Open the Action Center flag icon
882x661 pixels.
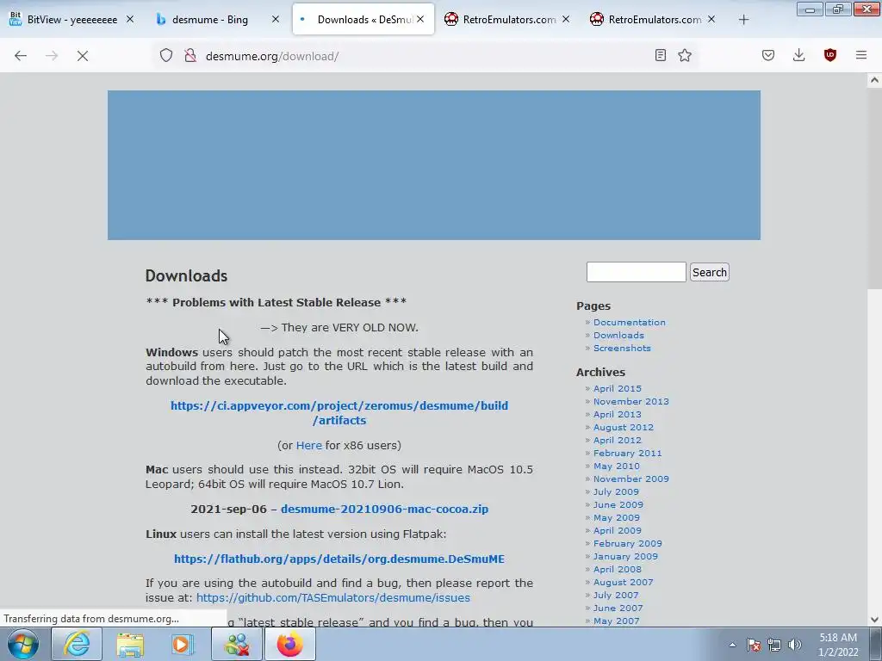(754, 645)
